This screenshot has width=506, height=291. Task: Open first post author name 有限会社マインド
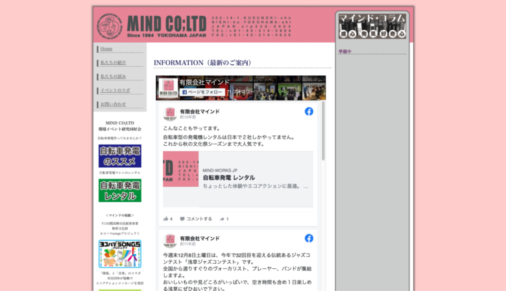point(200,111)
